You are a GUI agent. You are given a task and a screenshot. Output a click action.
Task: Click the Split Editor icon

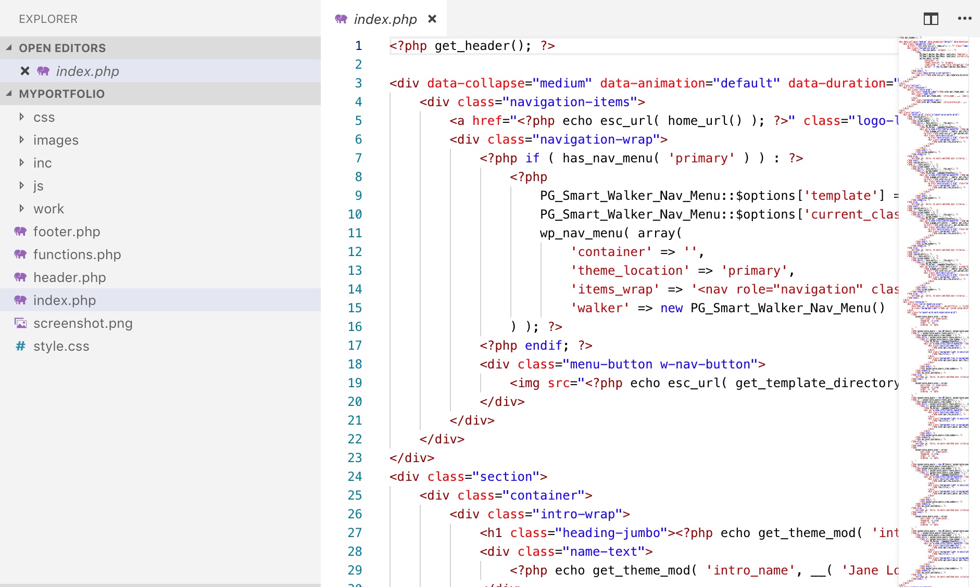click(x=932, y=19)
